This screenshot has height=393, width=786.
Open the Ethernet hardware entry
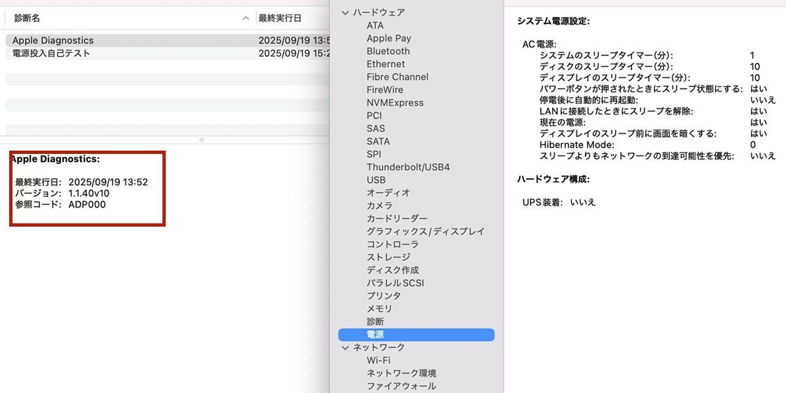coord(386,64)
